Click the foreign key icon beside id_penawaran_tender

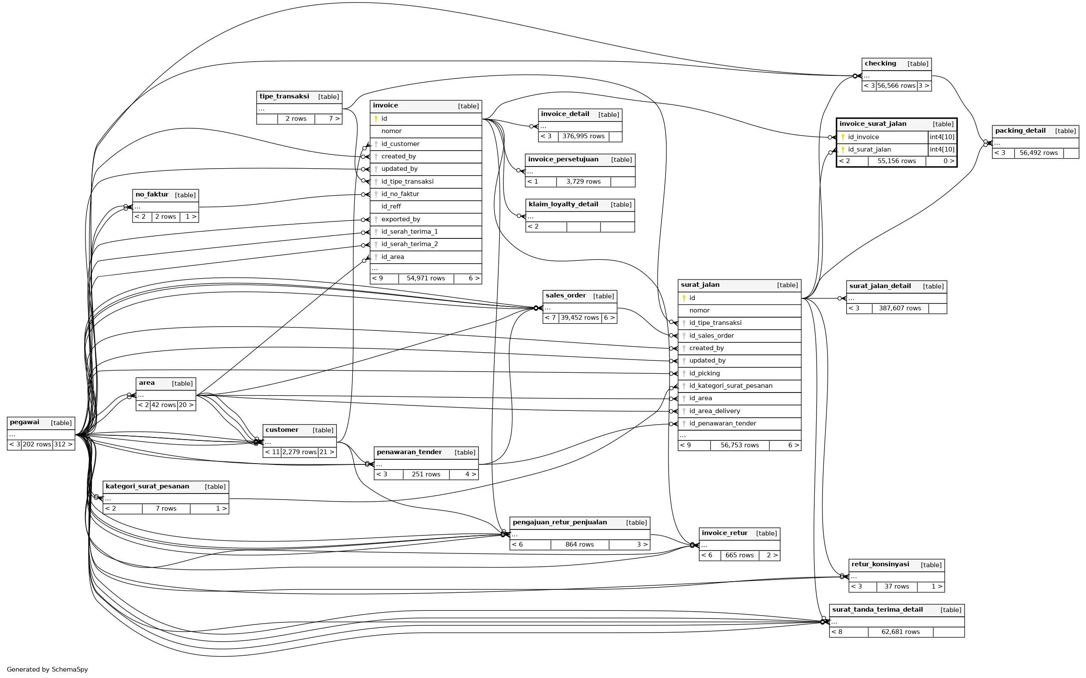pos(684,423)
